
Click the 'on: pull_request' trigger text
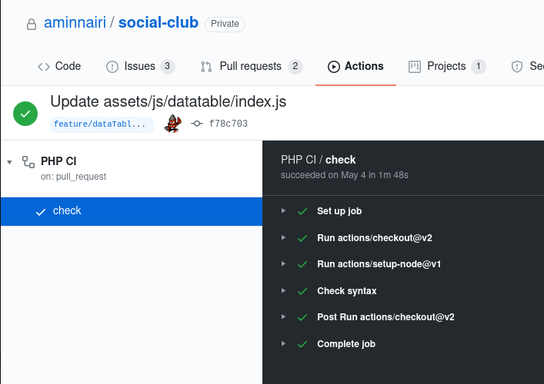74,177
